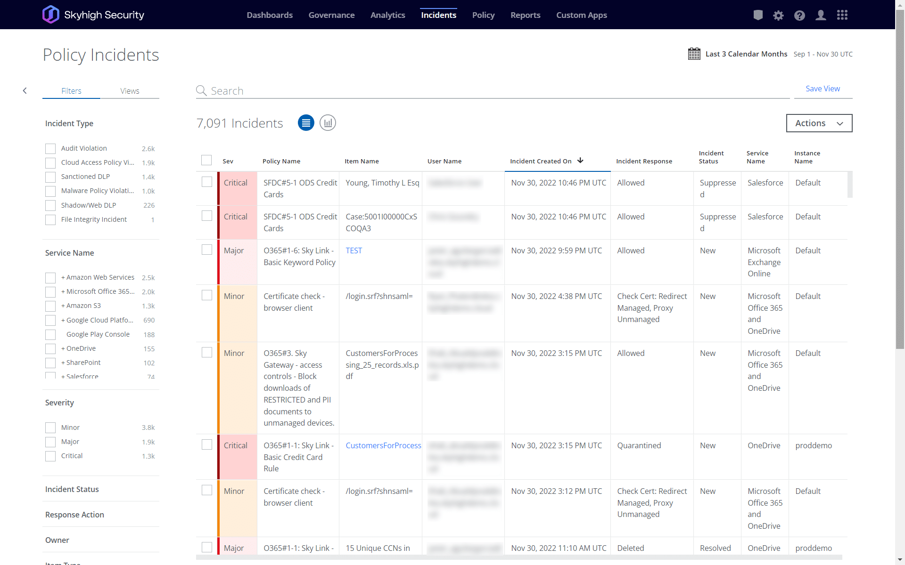Open the calendar date range picker

[x=694, y=54]
